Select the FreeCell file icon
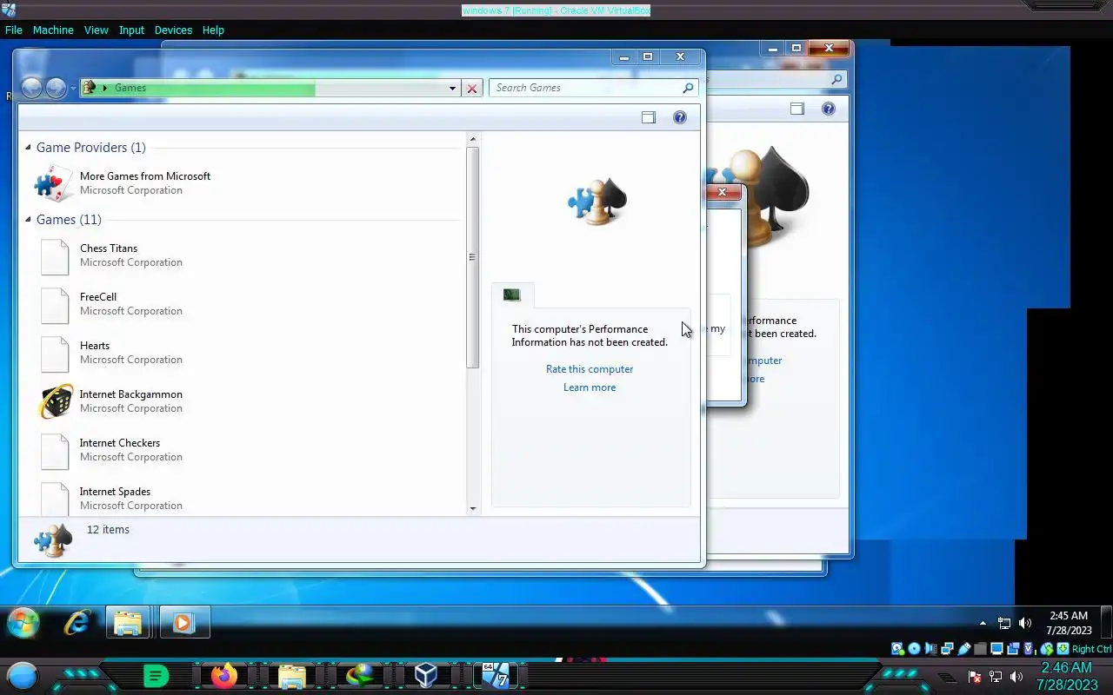 pos(55,305)
